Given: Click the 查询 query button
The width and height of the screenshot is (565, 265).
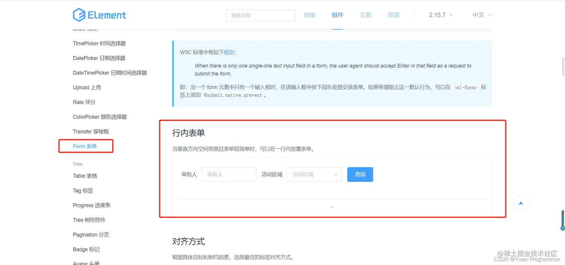Looking at the screenshot, I should click(360, 174).
